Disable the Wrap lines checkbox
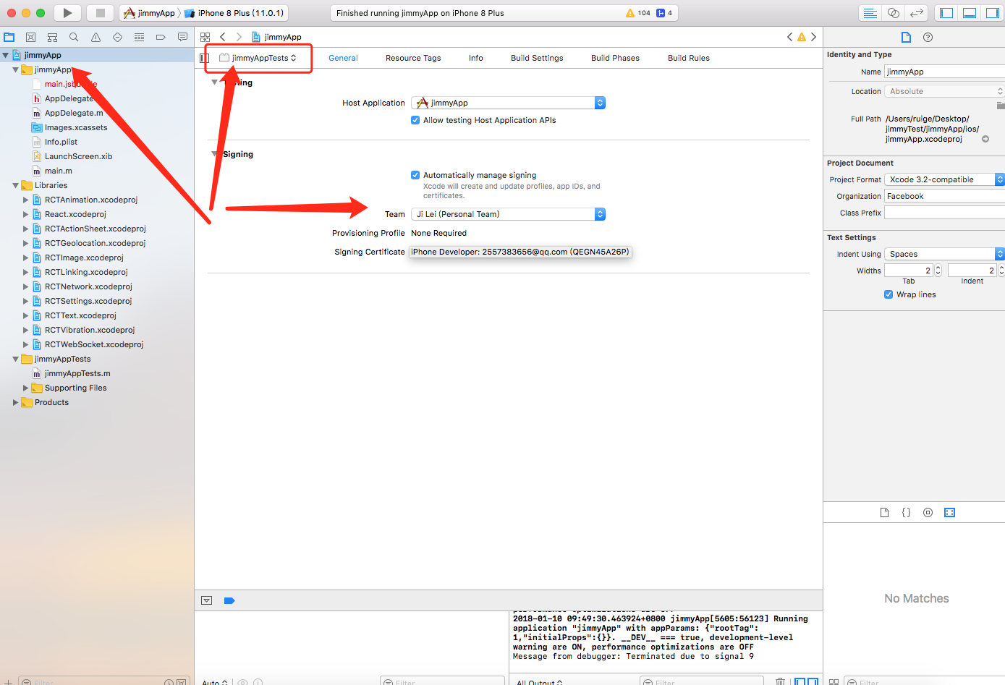This screenshot has height=685, width=1005. (x=889, y=294)
